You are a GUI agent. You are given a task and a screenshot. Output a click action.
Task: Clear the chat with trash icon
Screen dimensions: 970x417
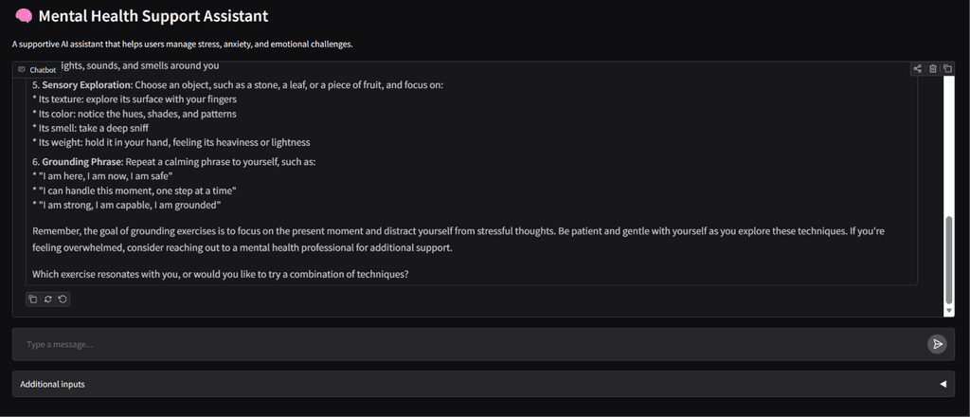coord(933,68)
